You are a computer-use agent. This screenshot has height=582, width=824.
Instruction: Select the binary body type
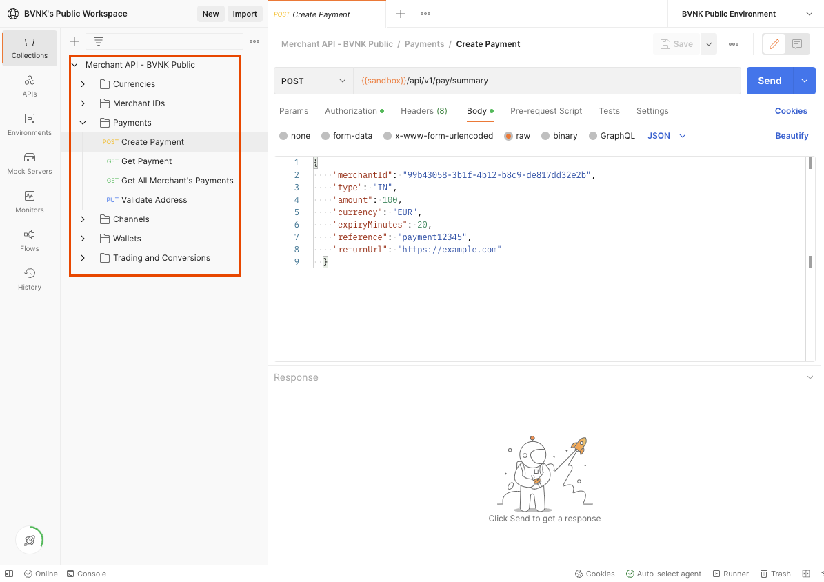tap(560, 136)
